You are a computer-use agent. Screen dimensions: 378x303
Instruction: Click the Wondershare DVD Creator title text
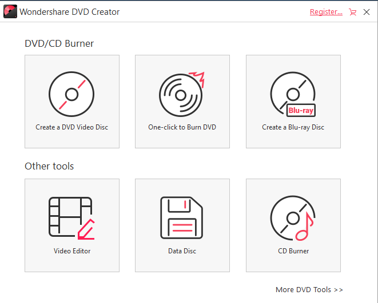click(69, 11)
